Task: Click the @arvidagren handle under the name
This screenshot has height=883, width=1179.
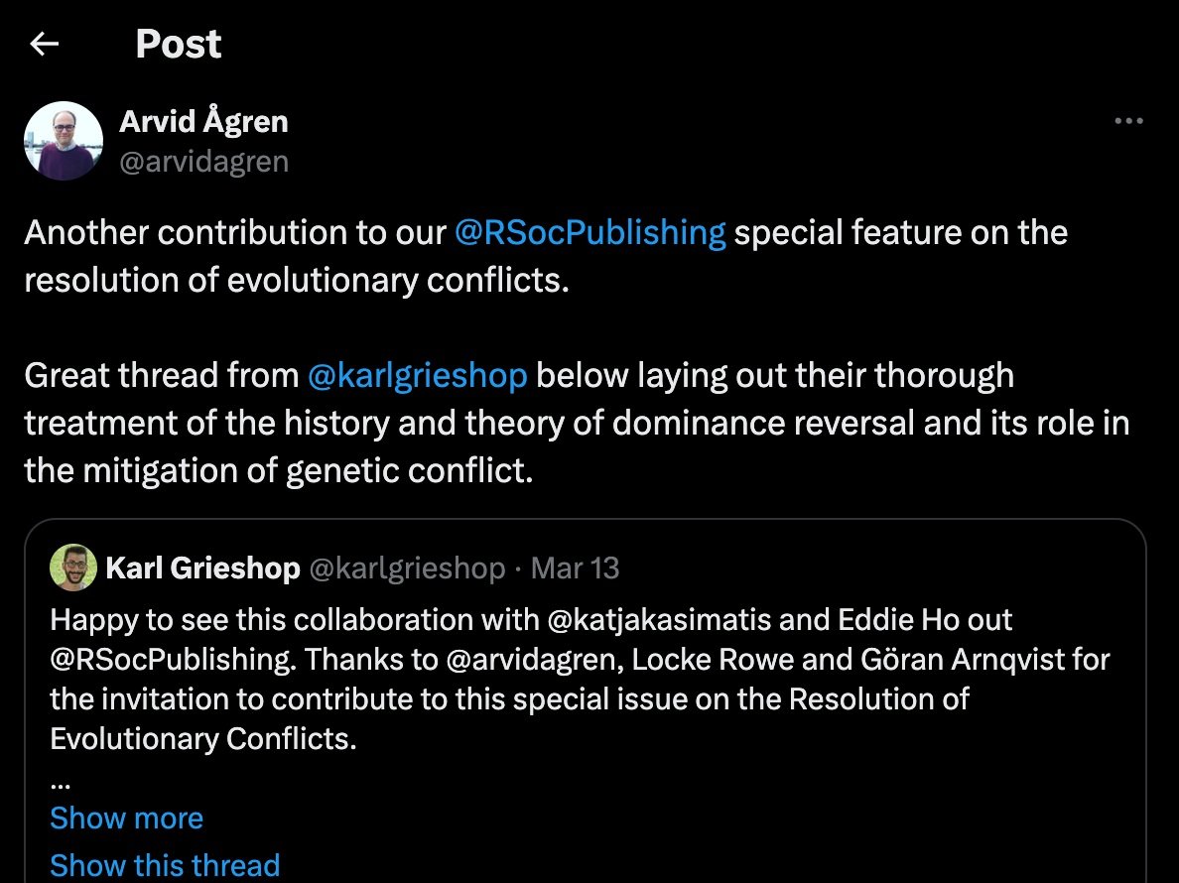Action: point(204,162)
